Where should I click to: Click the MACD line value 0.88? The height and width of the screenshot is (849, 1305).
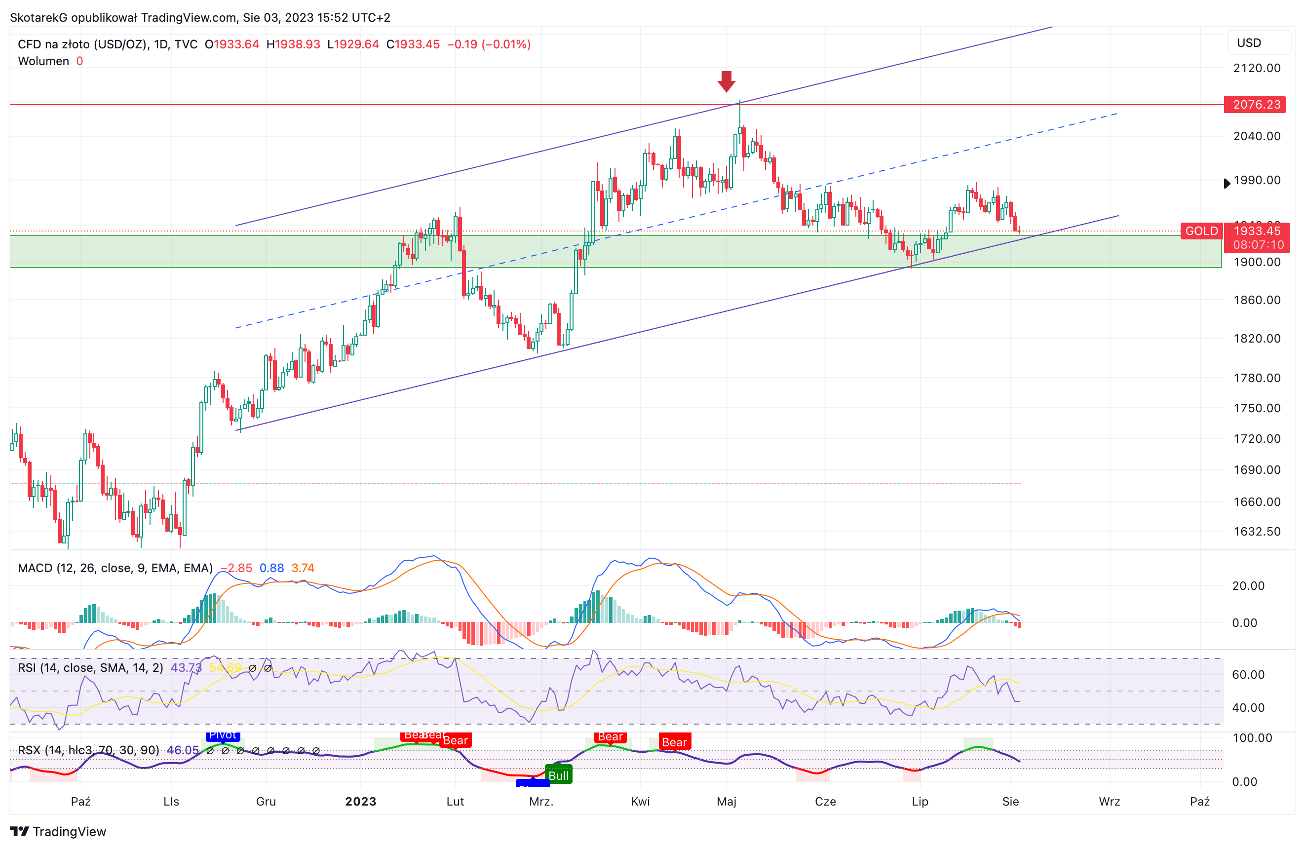tap(271, 568)
